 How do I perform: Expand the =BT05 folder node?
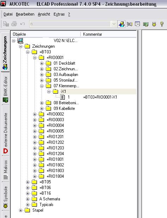pyautogui.click(x=27, y=182)
